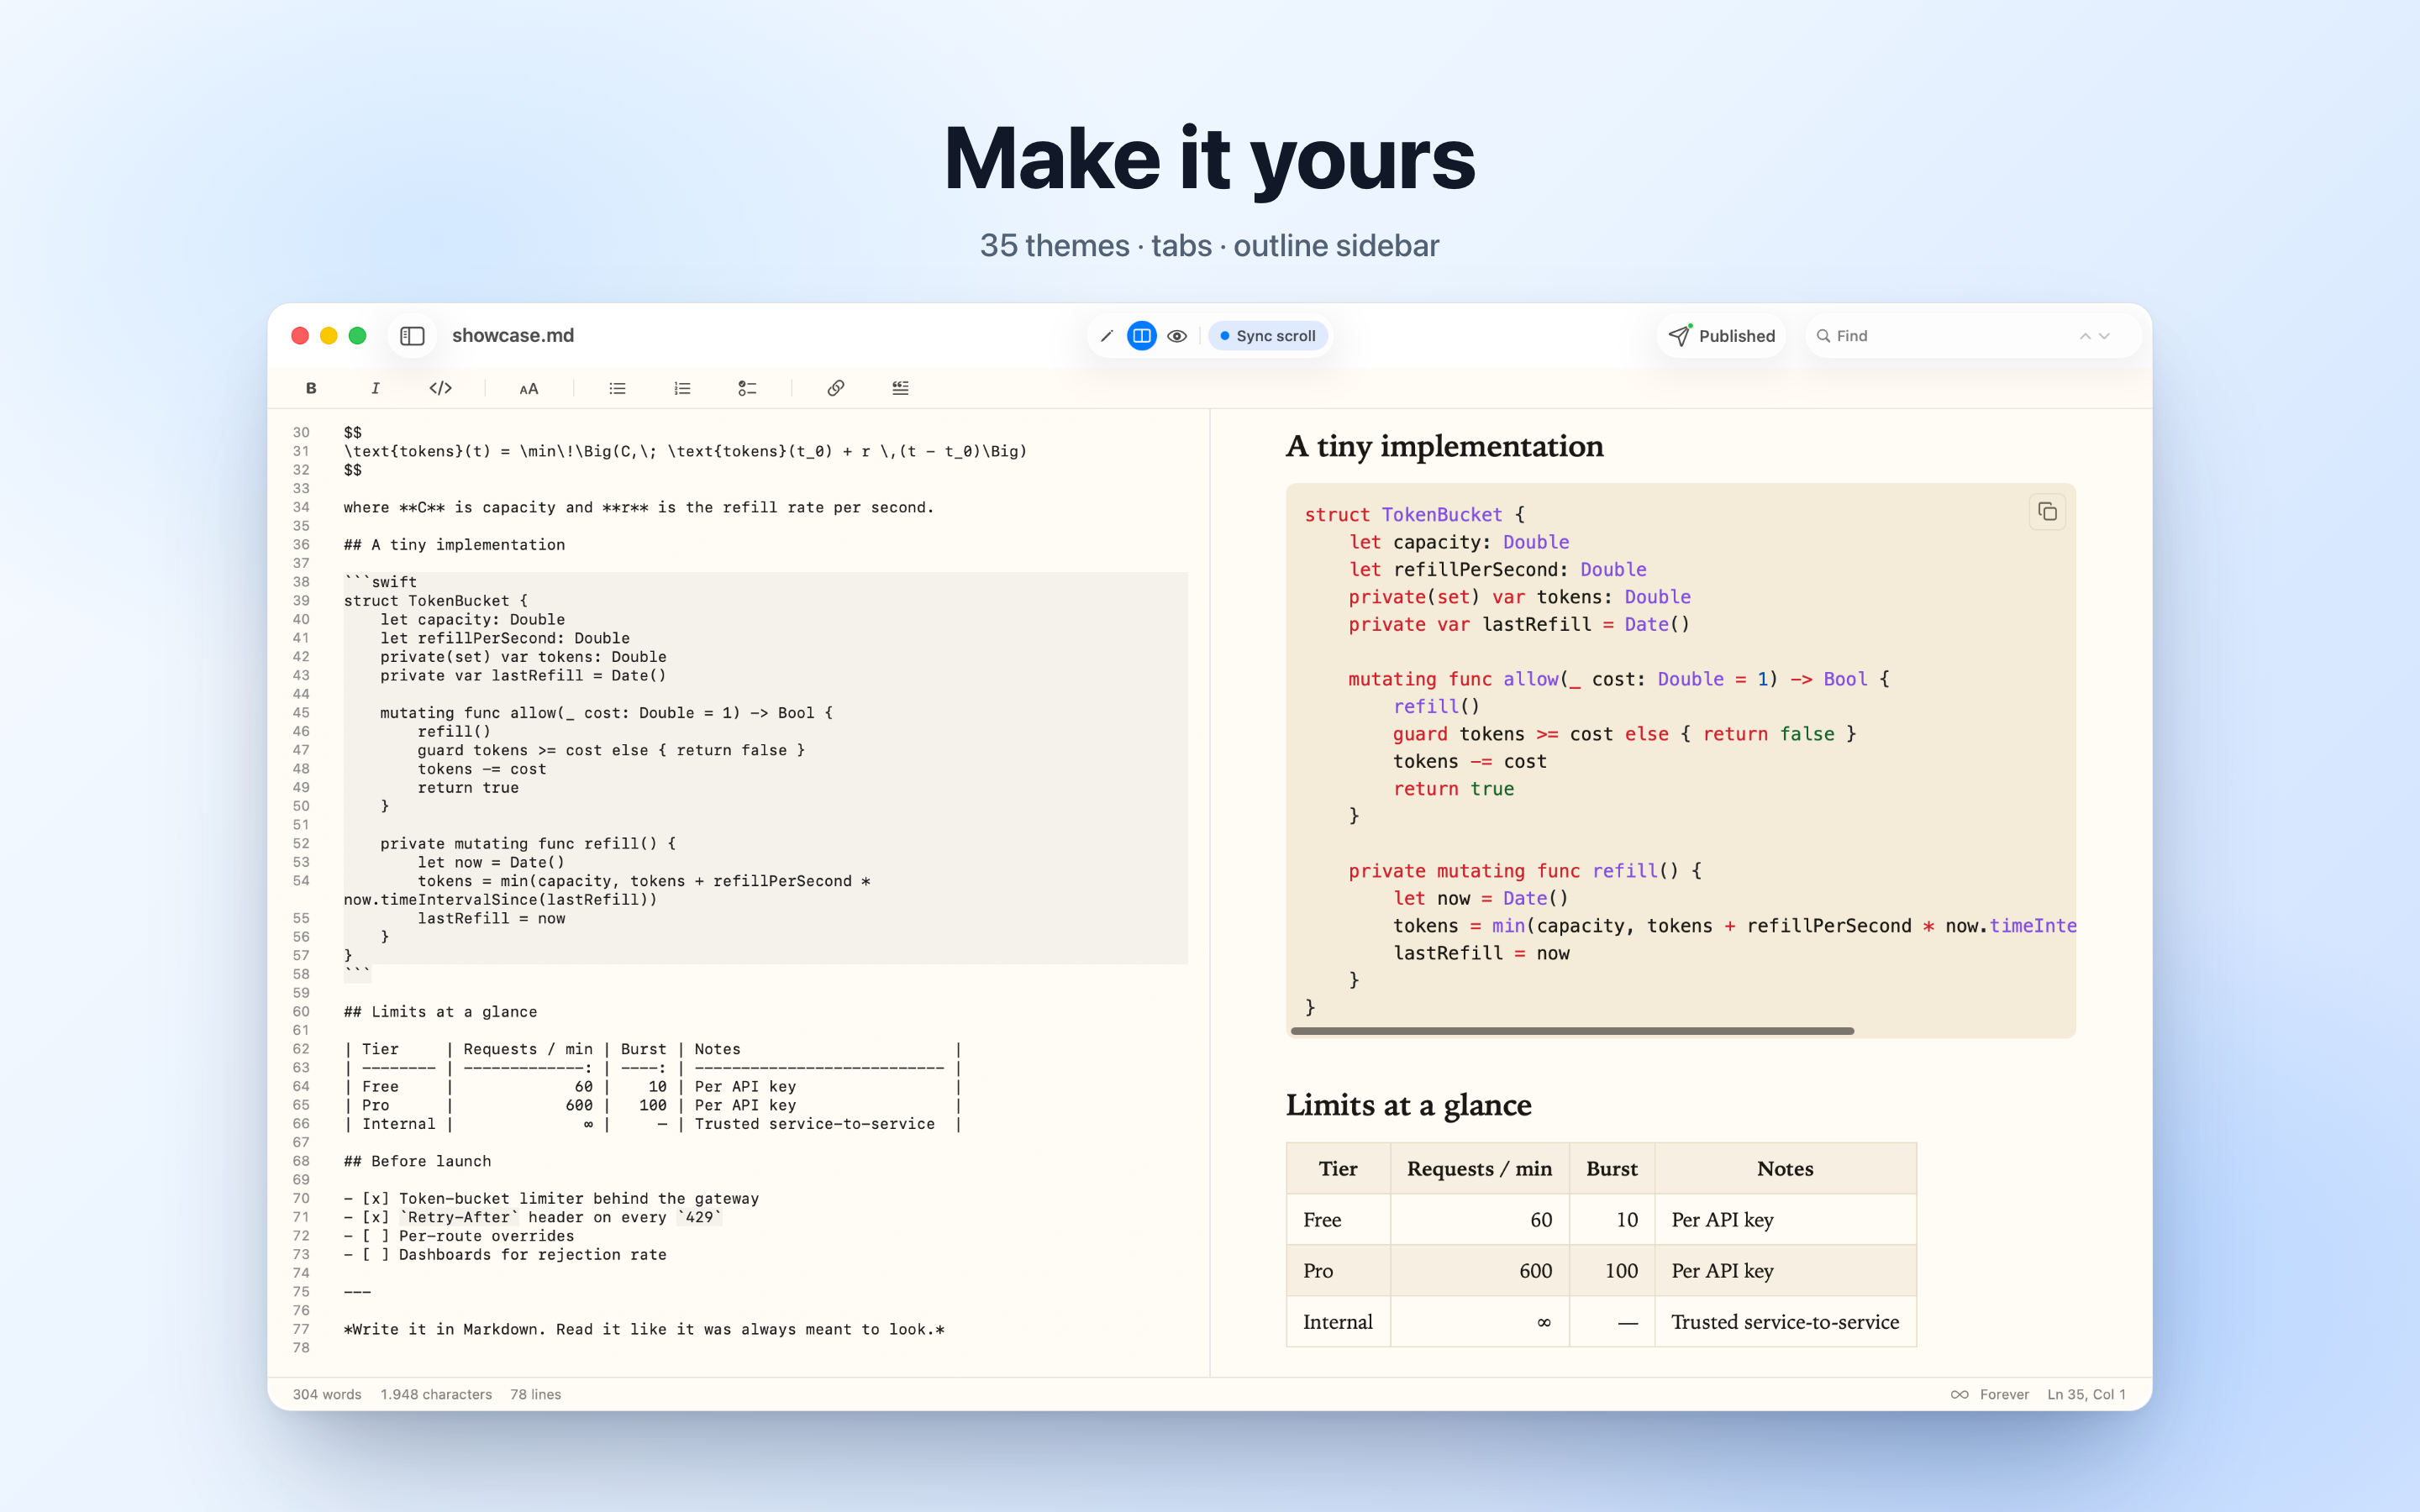Image resolution: width=2420 pixels, height=1512 pixels.
Task: Insert a bulleted list
Action: point(617,388)
